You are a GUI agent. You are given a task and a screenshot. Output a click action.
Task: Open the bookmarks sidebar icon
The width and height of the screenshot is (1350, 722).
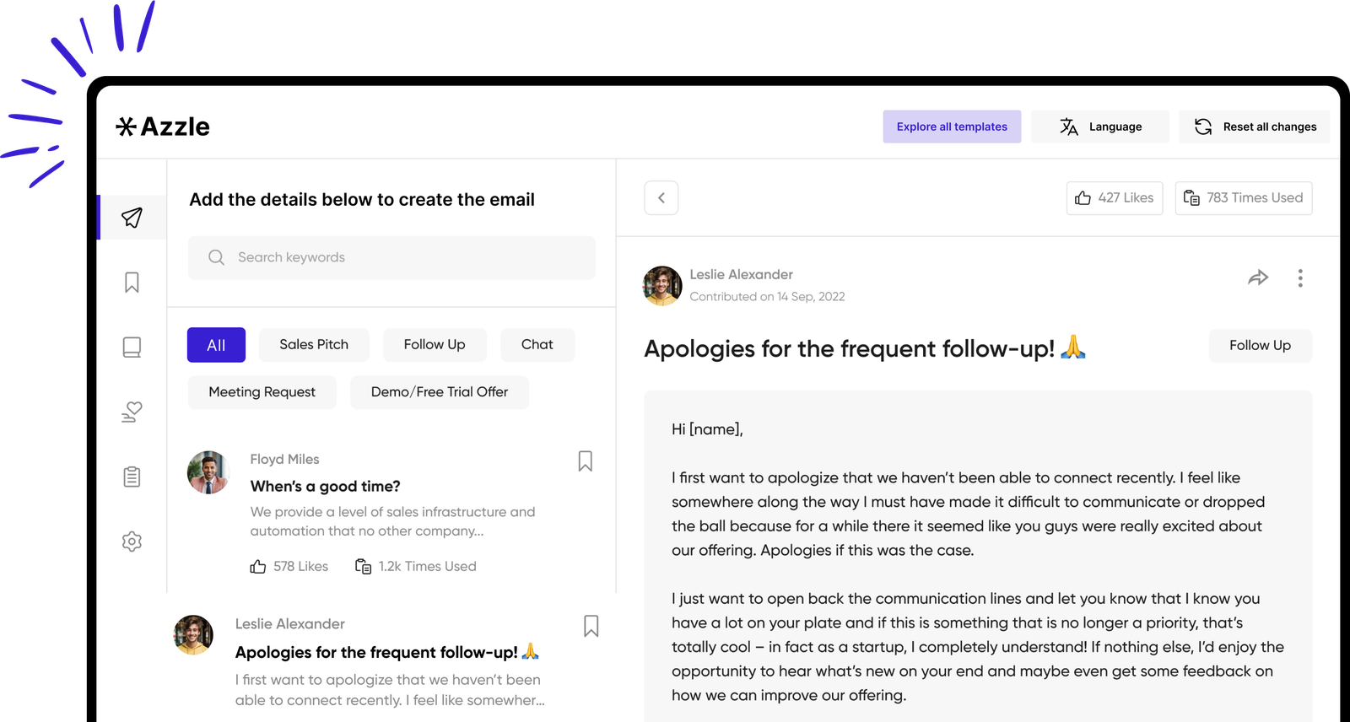point(132,283)
